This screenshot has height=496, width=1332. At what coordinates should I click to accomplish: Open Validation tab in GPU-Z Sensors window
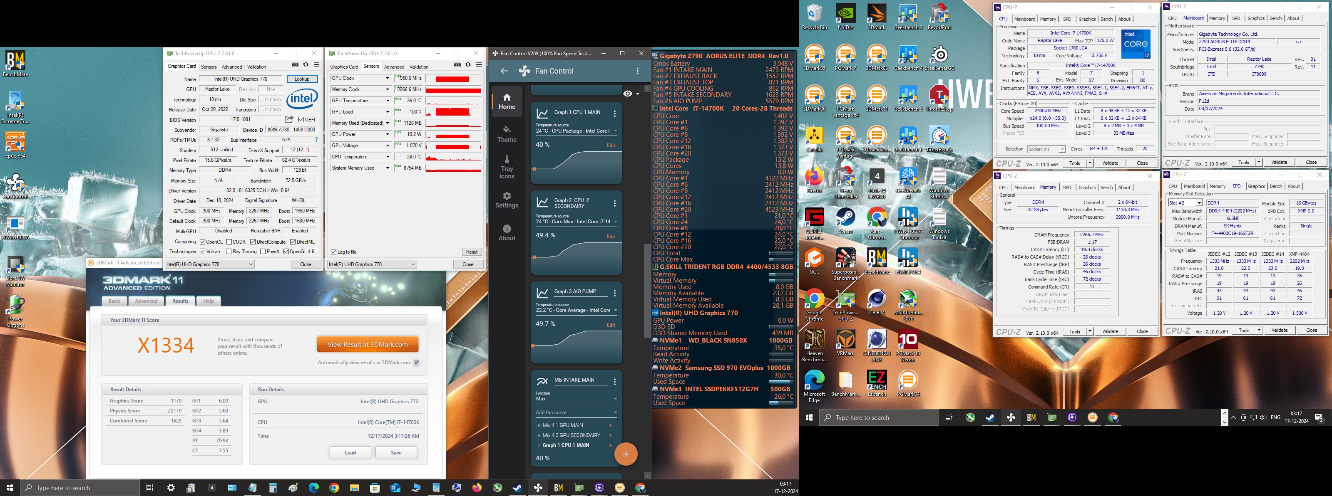419,67
